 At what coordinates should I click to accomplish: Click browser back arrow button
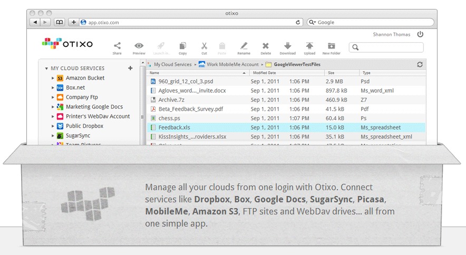click(35, 22)
